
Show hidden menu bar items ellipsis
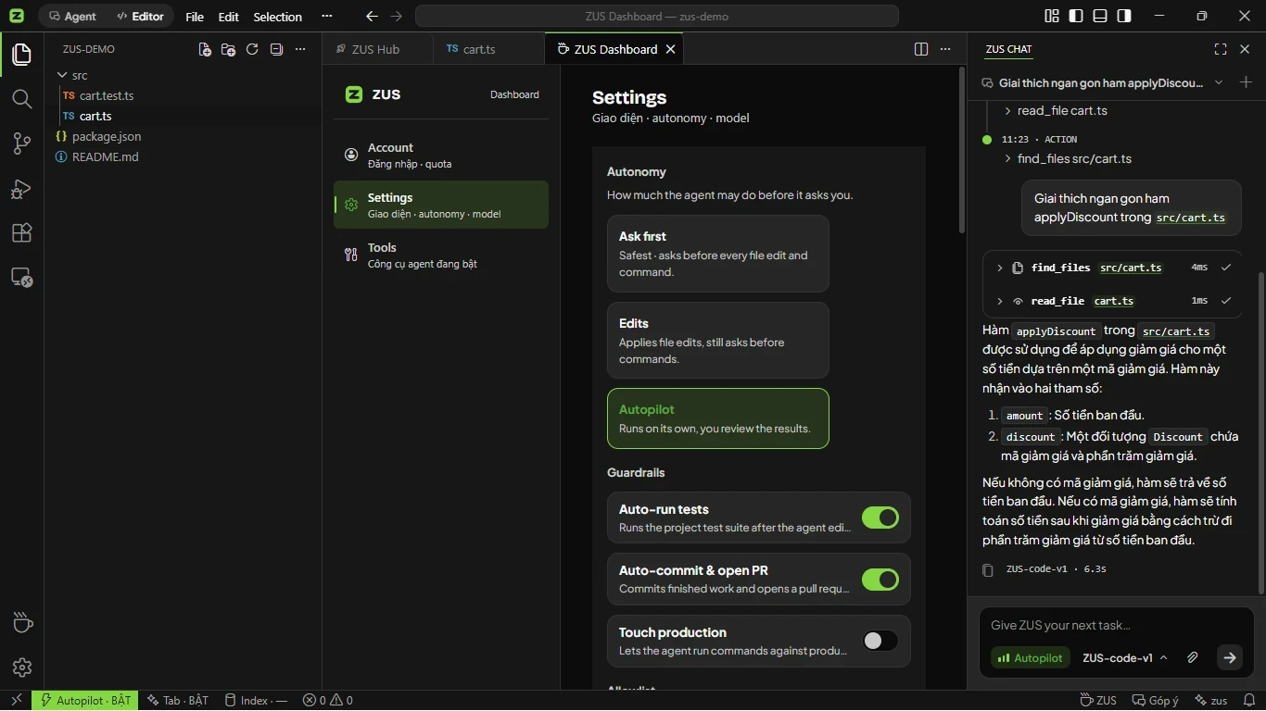[x=326, y=16]
